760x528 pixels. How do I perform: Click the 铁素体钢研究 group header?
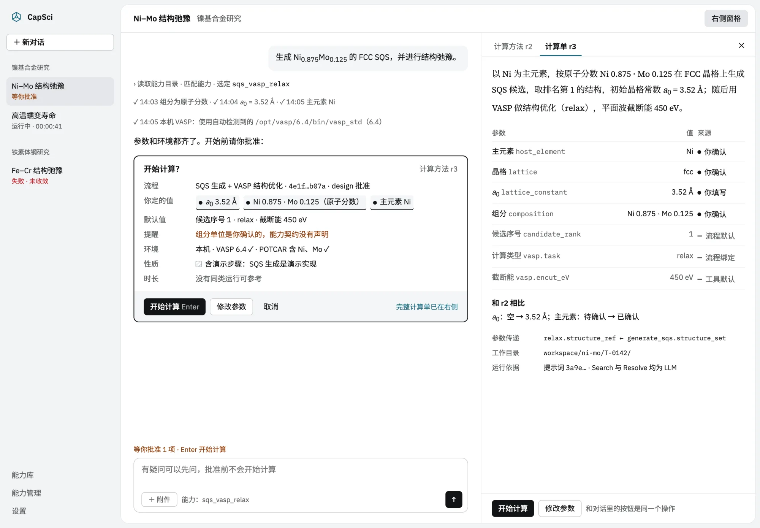(30, 152)
